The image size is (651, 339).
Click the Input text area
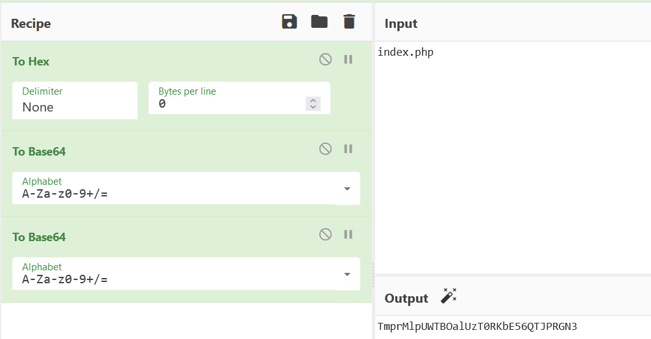tap(513, 156)
